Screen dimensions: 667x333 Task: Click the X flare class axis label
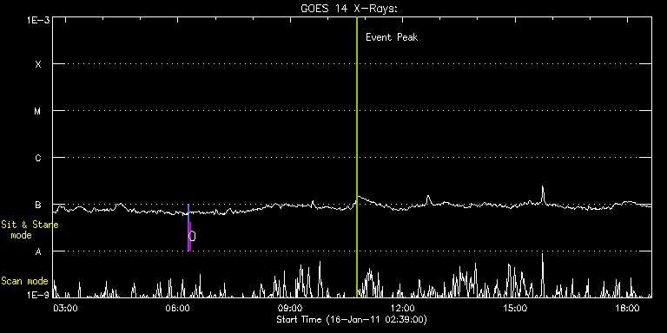(x=38, y=64)
